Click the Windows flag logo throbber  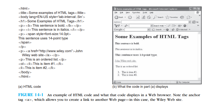pyautogui.click(x=198, y=12)
